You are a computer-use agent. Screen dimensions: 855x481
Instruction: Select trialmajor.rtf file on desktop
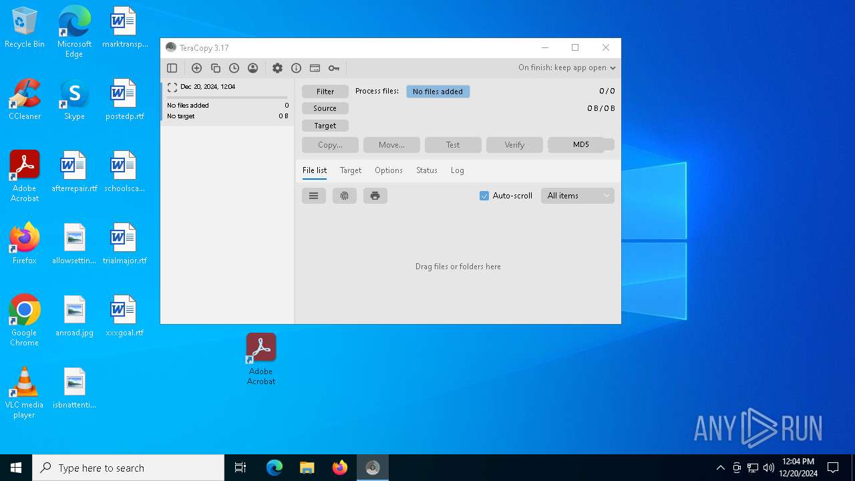click(124, 244)
